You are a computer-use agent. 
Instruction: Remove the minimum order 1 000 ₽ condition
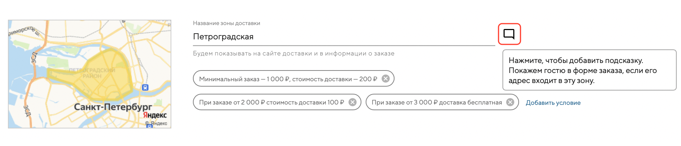(x=385, y=79)
